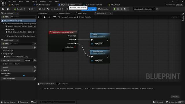Click Edit in C++ for Mesh
185x104 pixels.
[32, 32]
